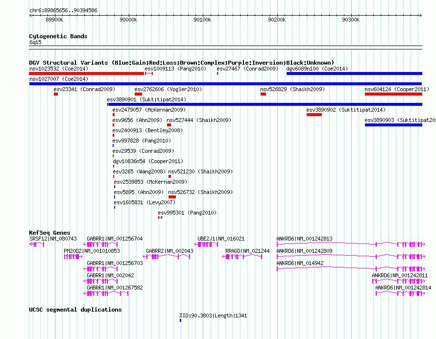
Task: Click the PM20D2 gene structure glyph
Action: click(x=73, y=257)
